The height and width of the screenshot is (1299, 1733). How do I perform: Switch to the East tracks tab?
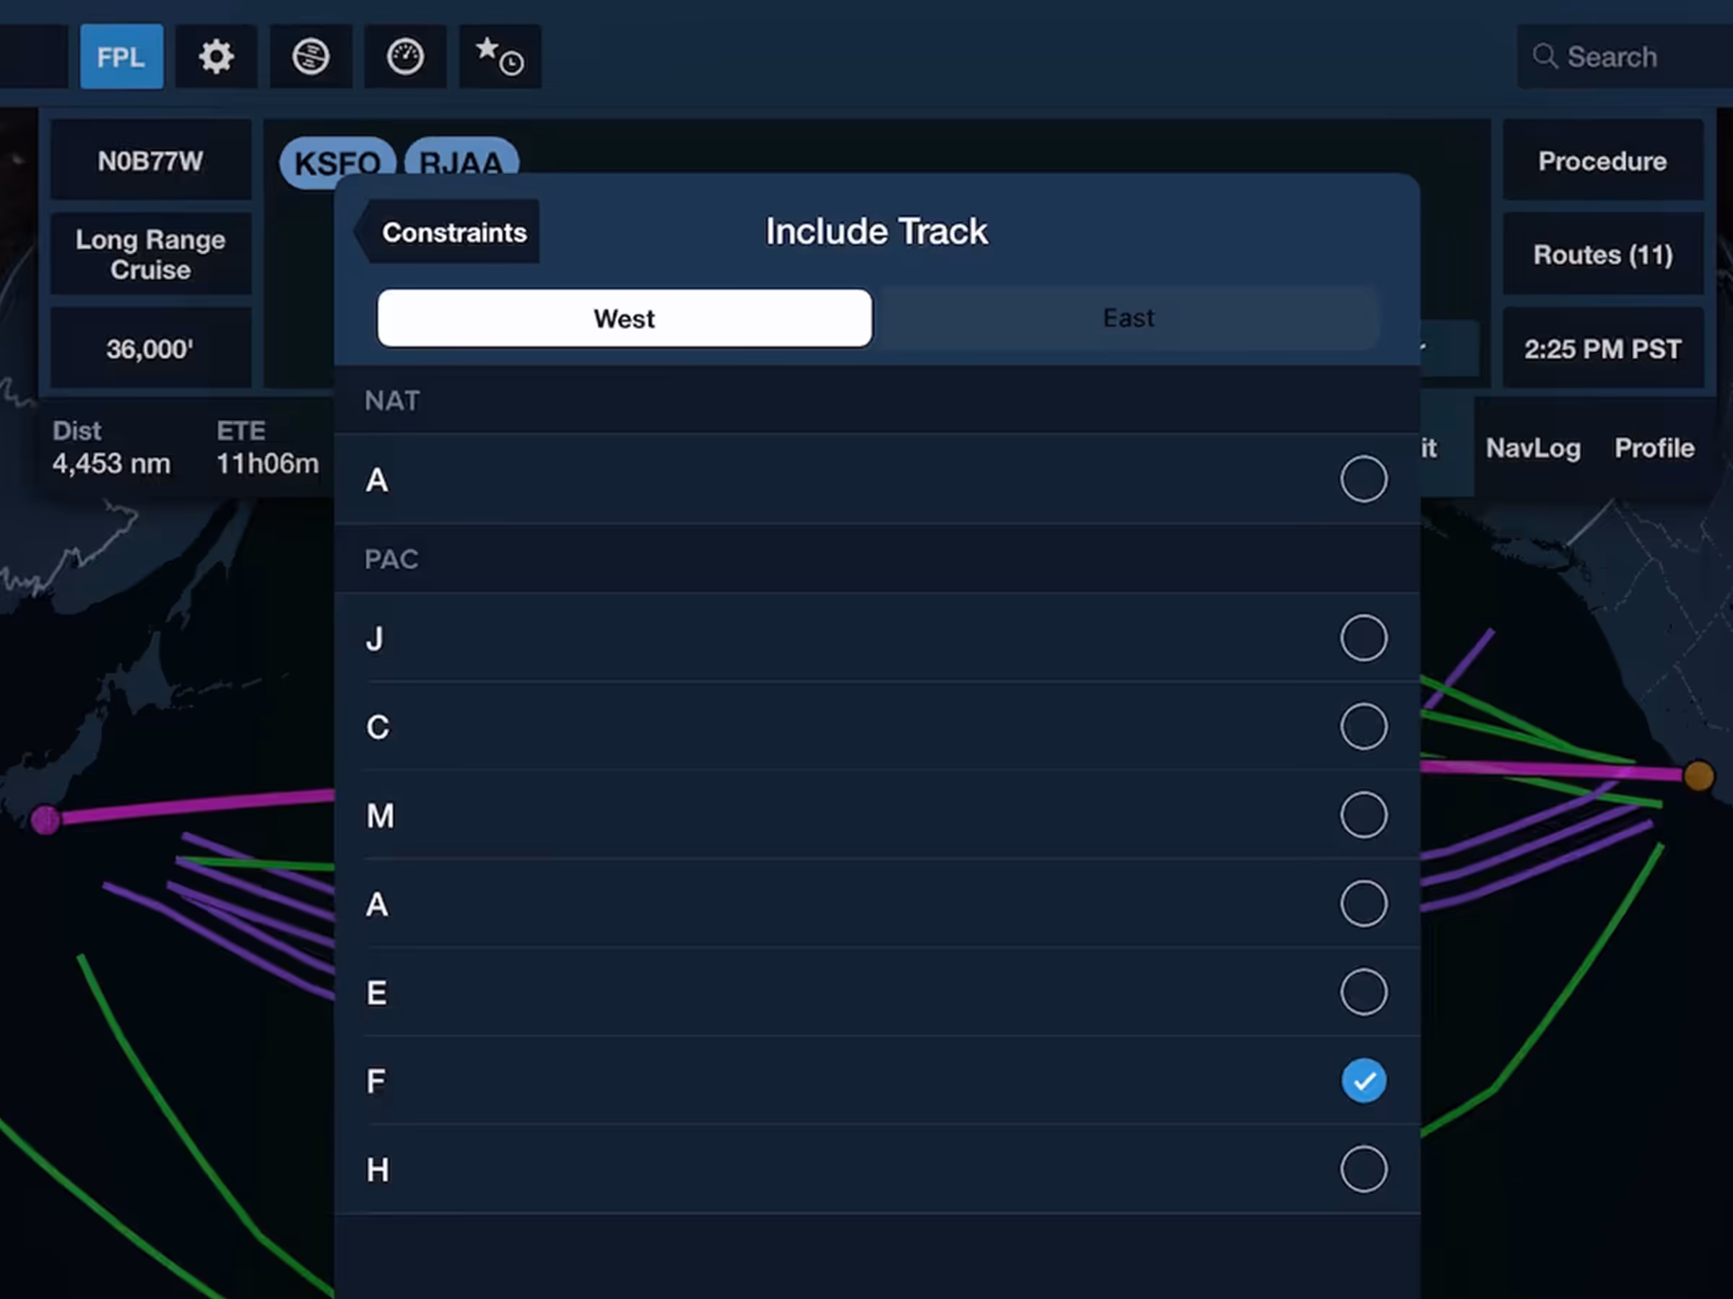(1128, 318)
